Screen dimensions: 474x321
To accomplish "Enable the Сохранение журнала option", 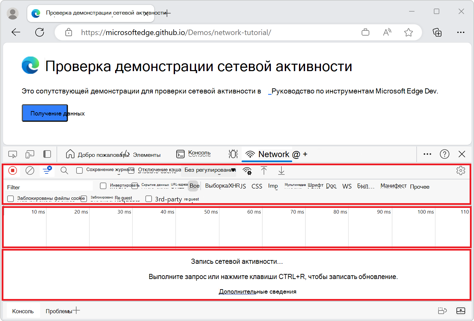I will [x=80, y=170].
